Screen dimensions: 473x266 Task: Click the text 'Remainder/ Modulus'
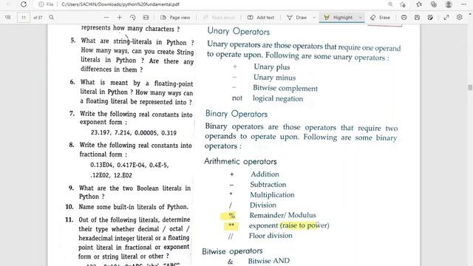(x=282, y=215)
